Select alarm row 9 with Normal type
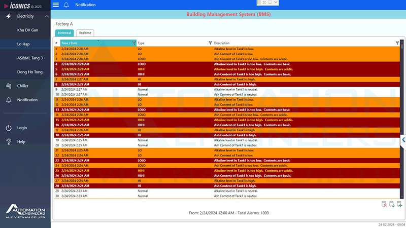Viewport: 406px width, 228px height. pyautogui.click(x=152, y=89)
